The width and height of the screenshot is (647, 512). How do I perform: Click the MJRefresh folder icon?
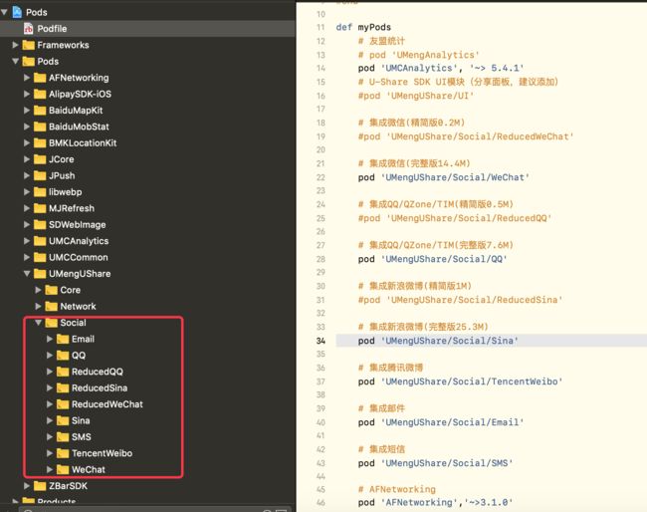pos(40,208)
